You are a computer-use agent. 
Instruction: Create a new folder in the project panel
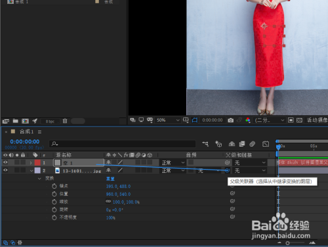click(x=15, y=121)
